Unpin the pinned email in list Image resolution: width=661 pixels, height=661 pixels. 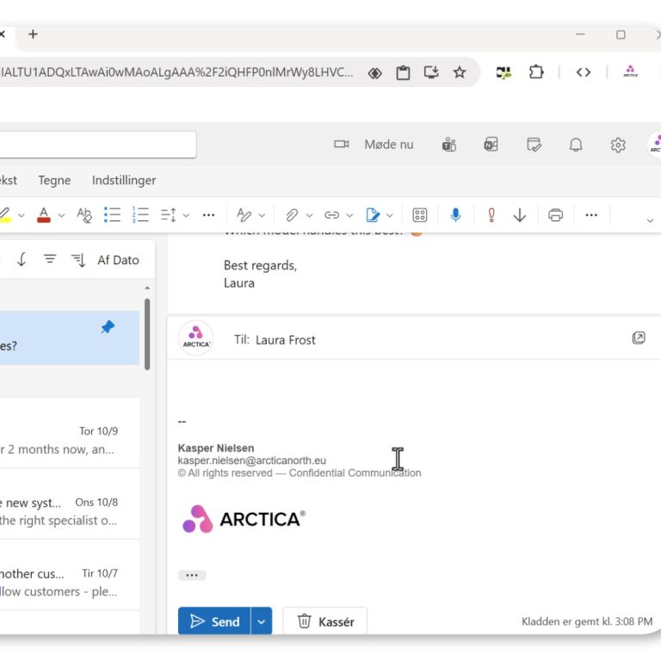click(108, 327)
